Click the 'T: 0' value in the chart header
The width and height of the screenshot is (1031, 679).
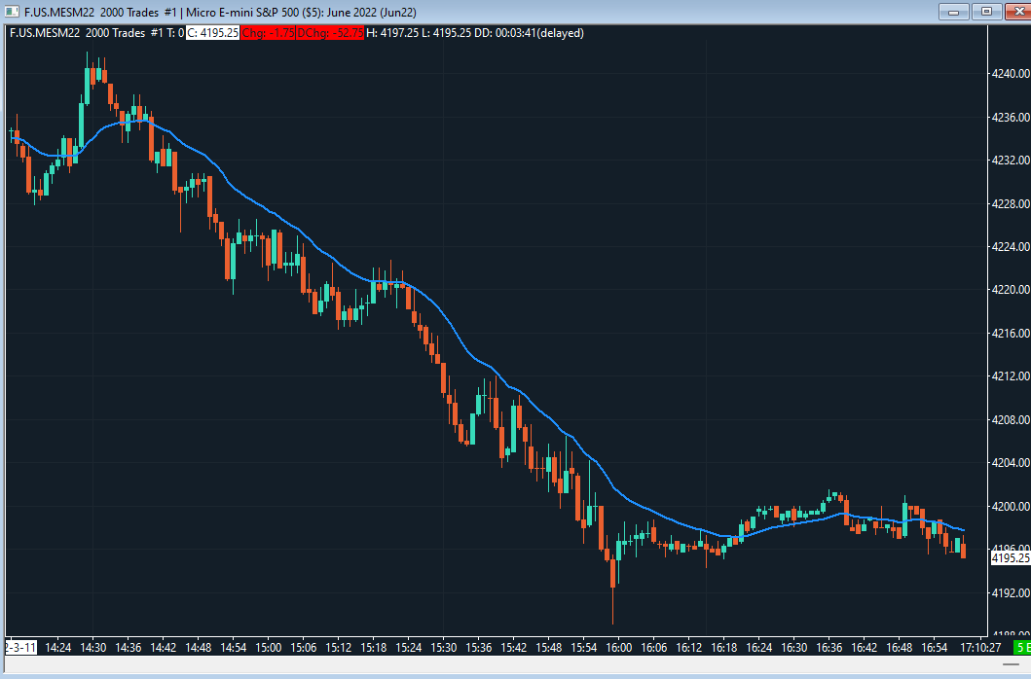click(175, 33)
